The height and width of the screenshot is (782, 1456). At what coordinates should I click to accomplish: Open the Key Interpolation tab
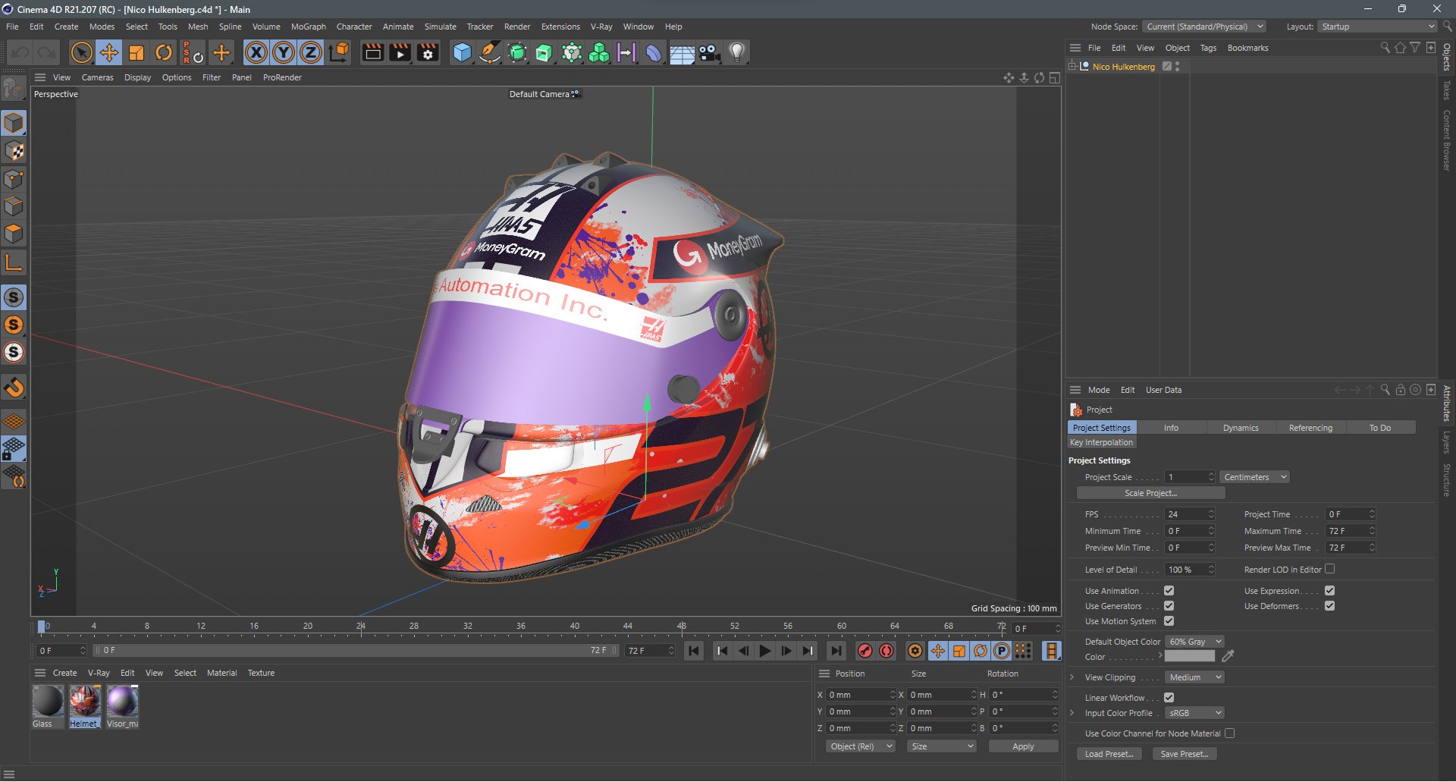[x=1101, y=442]
